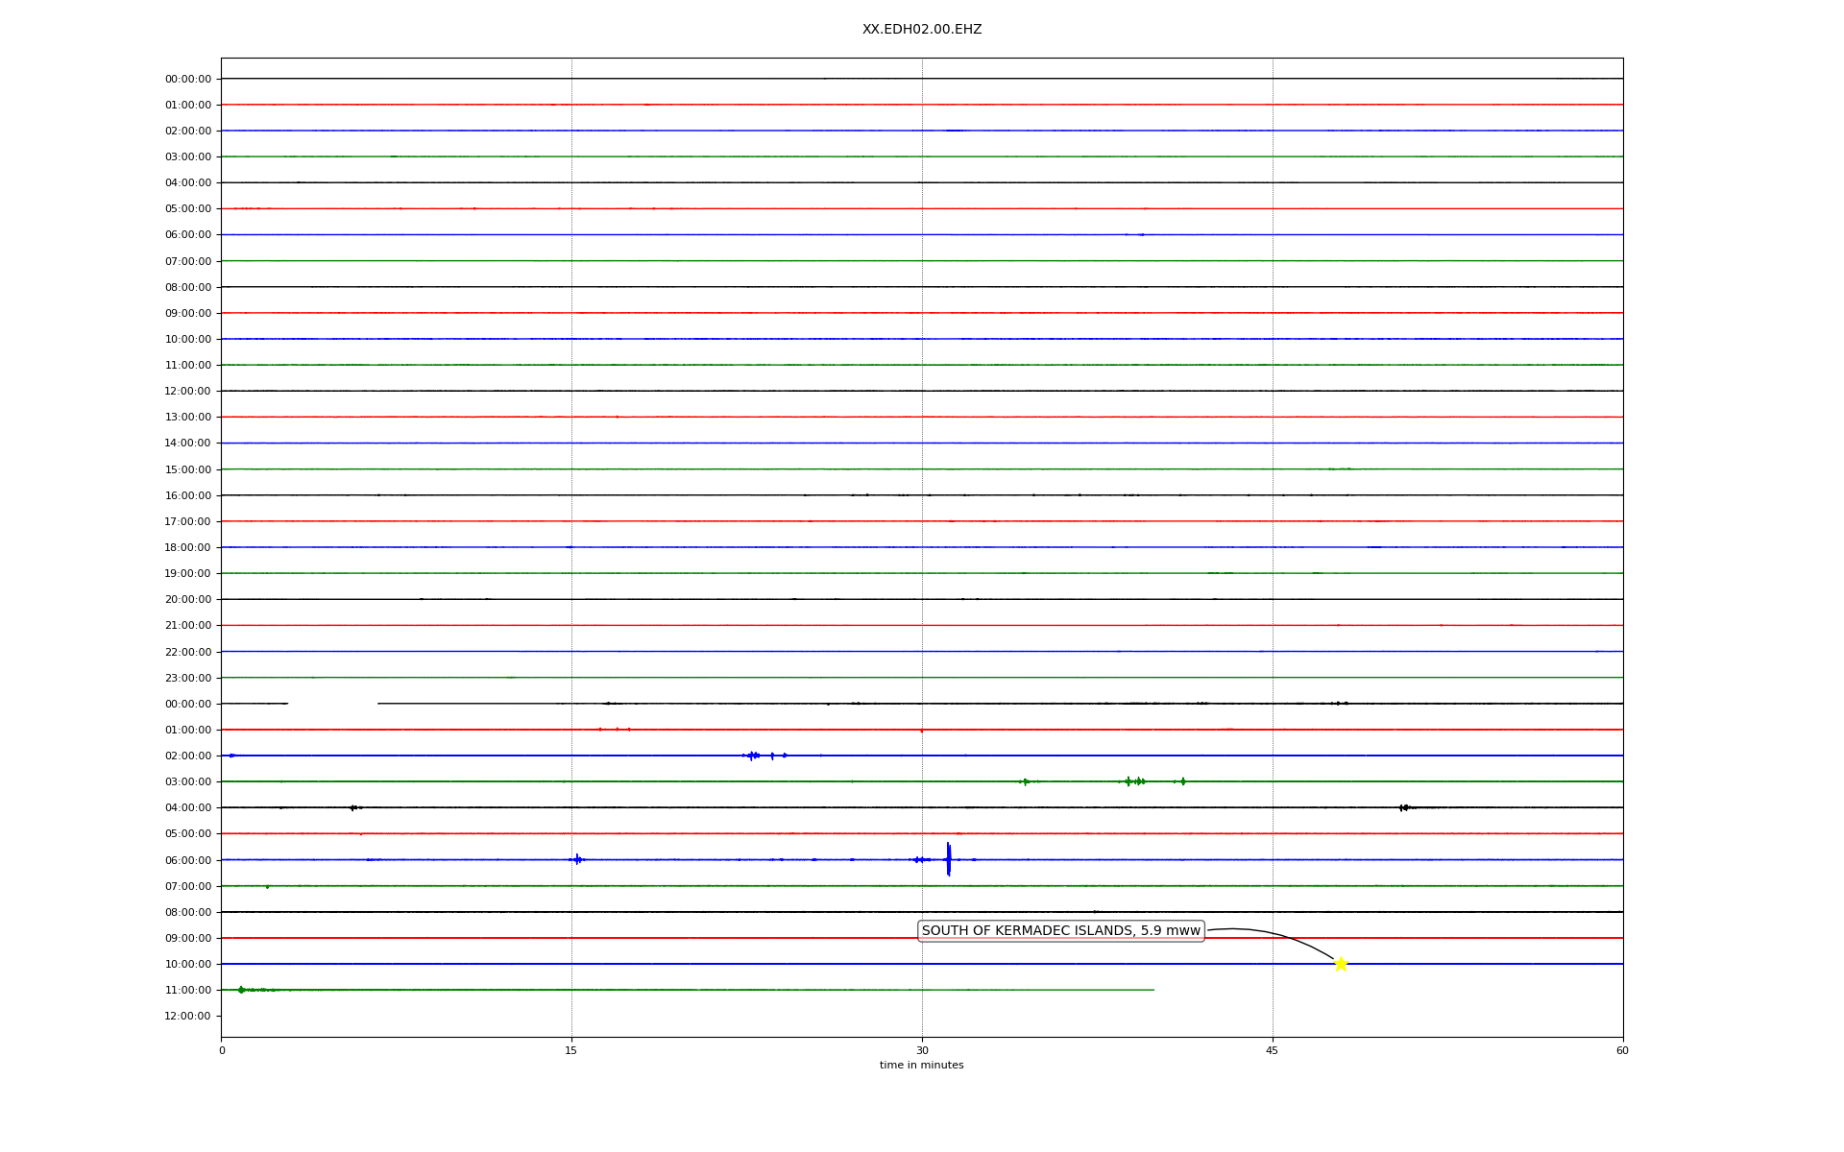Click the 60 tick on the time axis
The height and width of the screenshot is (1152, 1844).
click(x=1622, y=1050)
